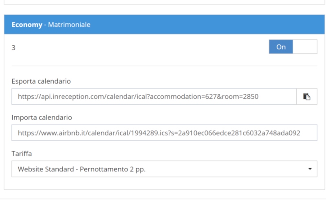The width and height of the screenshot is (326, 200).
Task: Click the Matrimoniale subtitle in the header
Action: click(69, 24)
